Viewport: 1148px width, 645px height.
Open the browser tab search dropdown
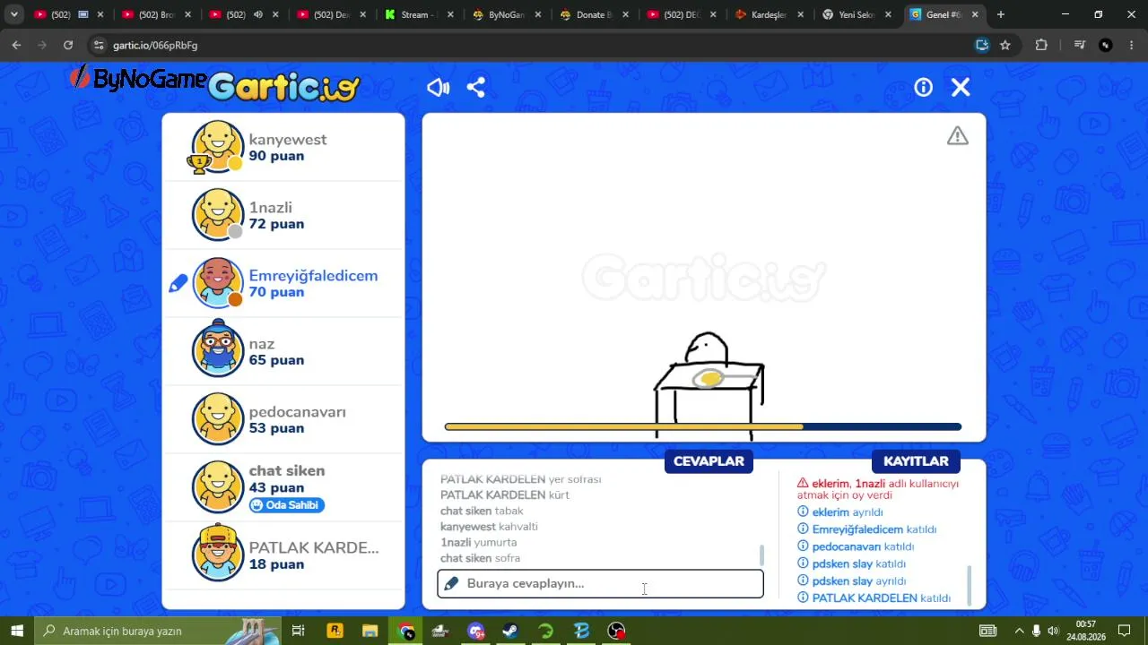13,14
